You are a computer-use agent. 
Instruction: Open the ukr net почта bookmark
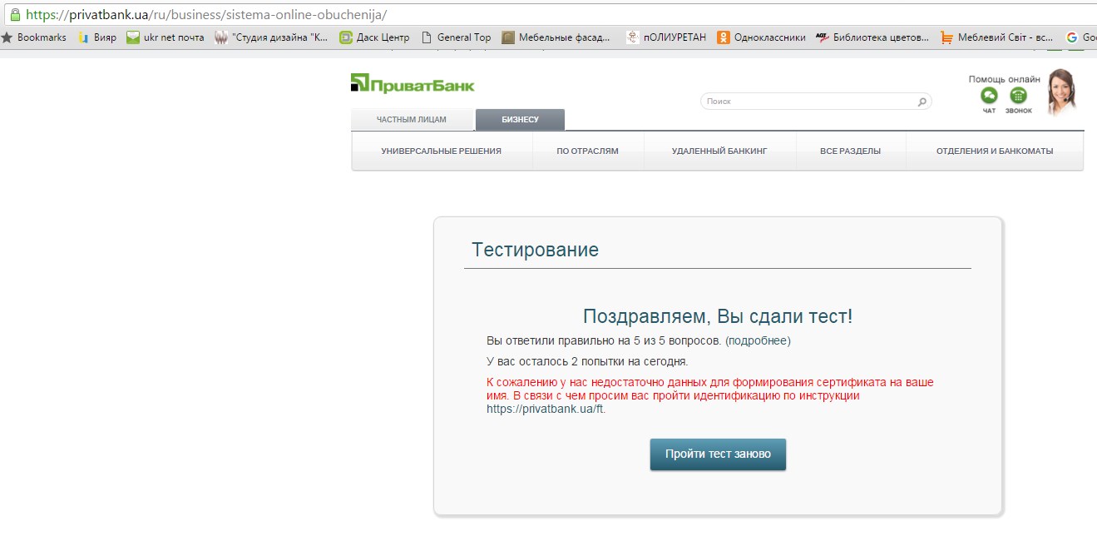click(165, 37)
